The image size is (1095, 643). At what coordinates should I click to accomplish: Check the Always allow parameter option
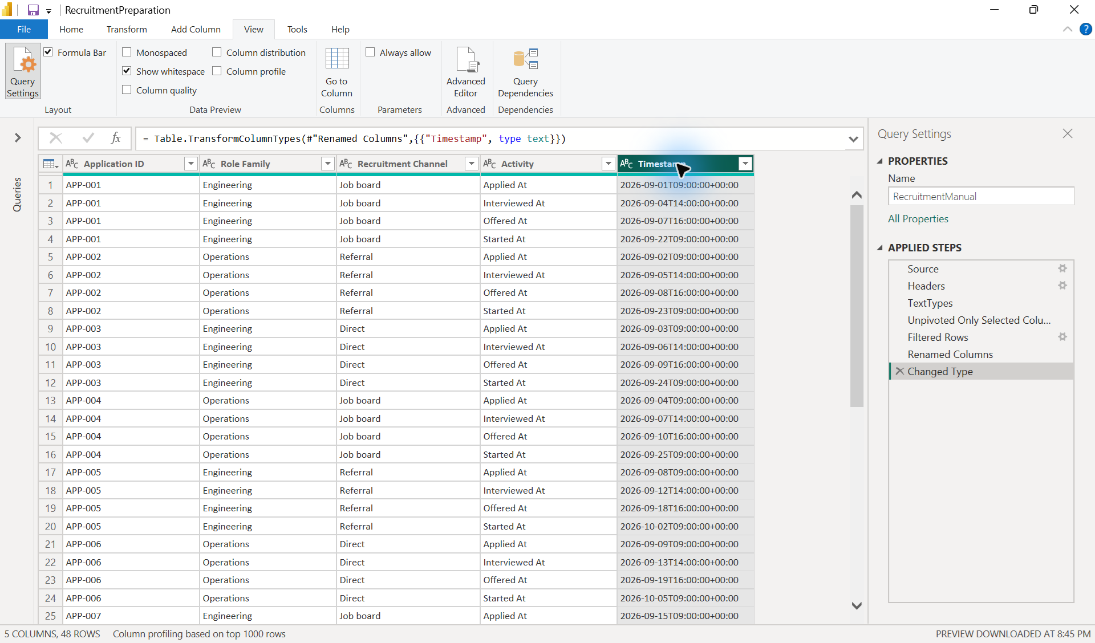tap(370, 52)
